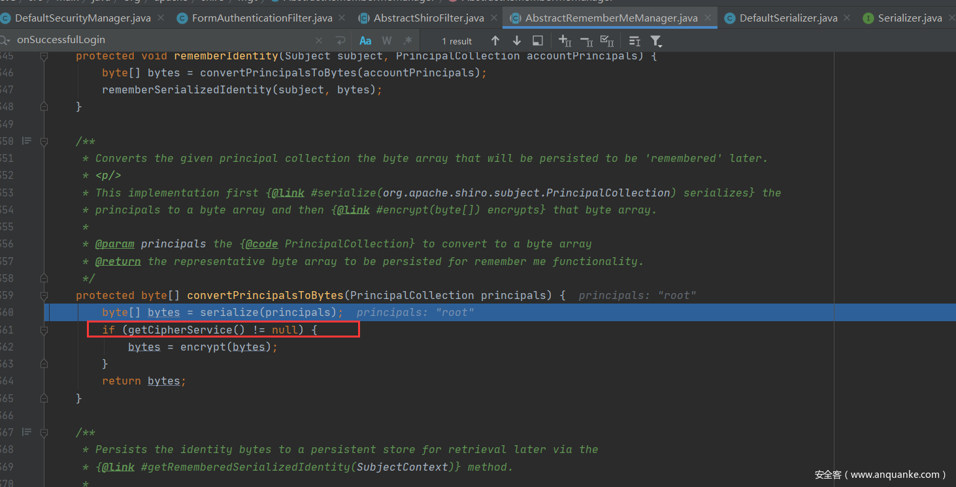Enable Regex search option
The image size is (956, 487).
click(407, 40)
